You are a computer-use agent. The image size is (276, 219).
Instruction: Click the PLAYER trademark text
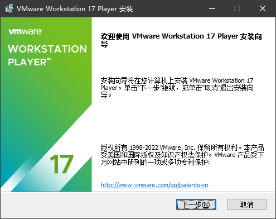(x=29, y=62)
